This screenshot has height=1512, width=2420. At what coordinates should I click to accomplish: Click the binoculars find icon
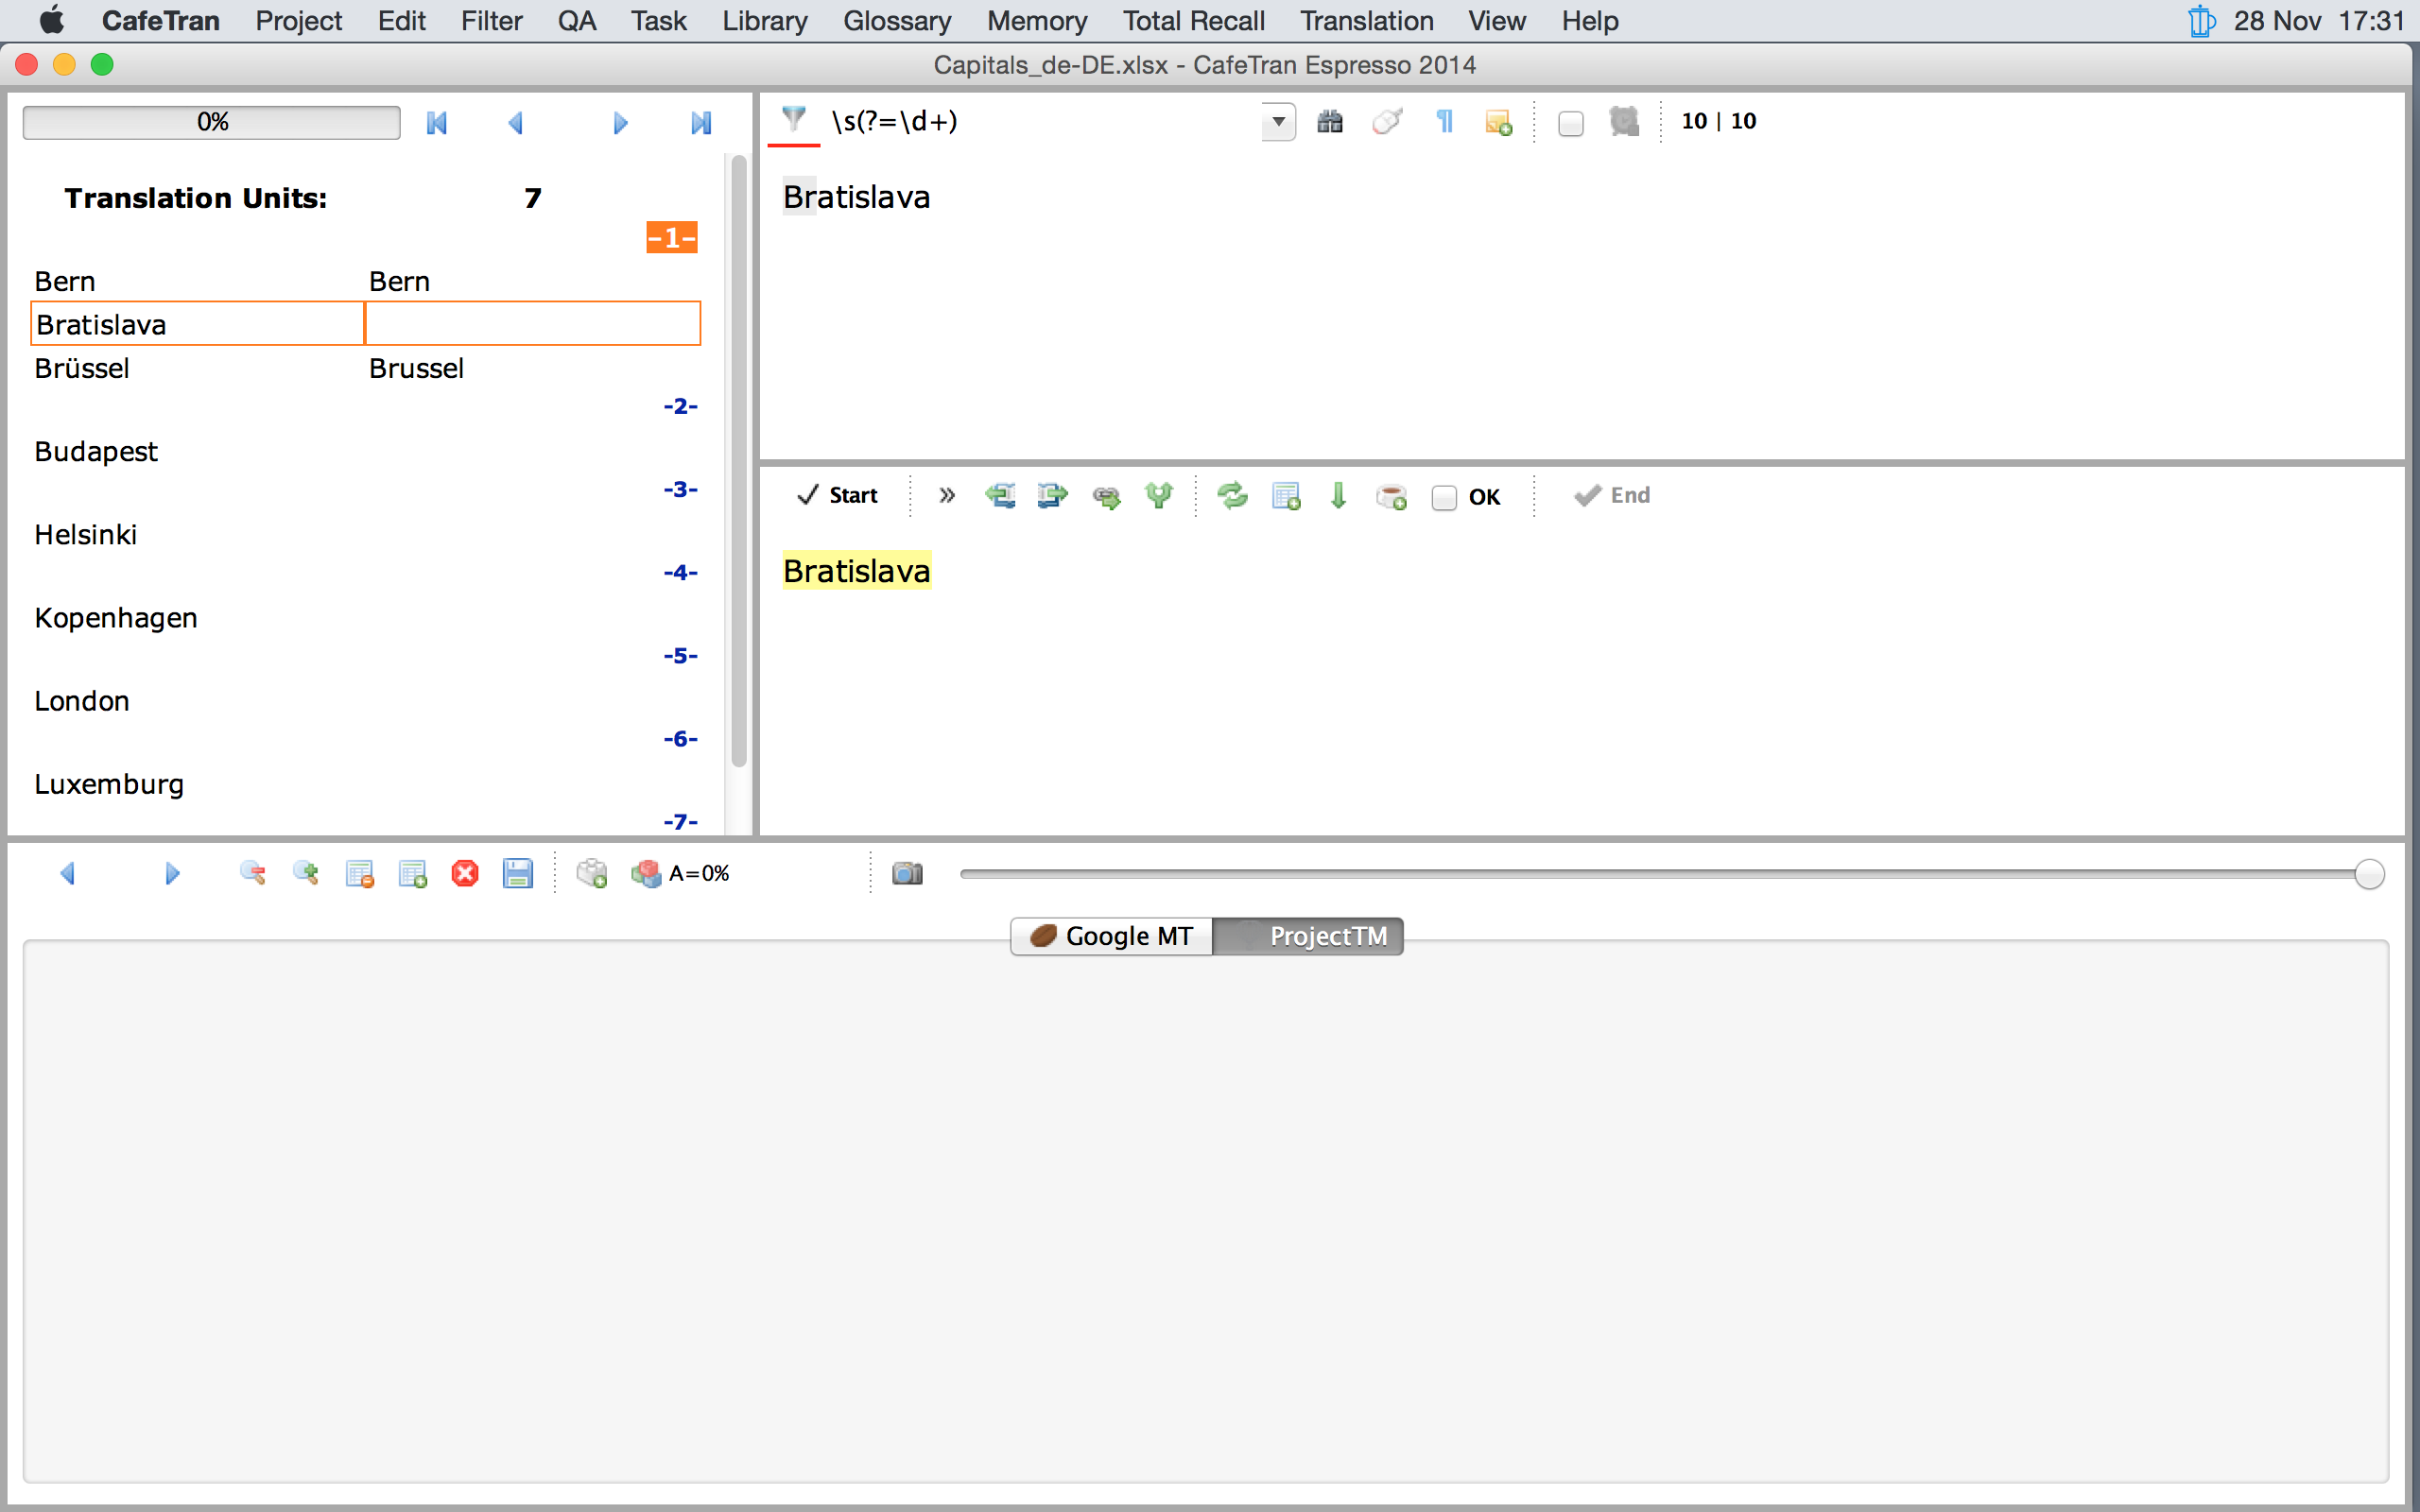click(x=1329, y=122)
